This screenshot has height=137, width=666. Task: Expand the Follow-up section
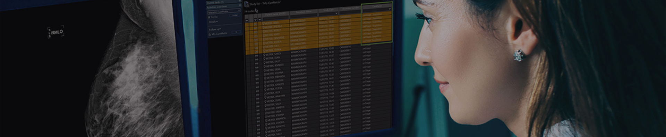(215, 30)
